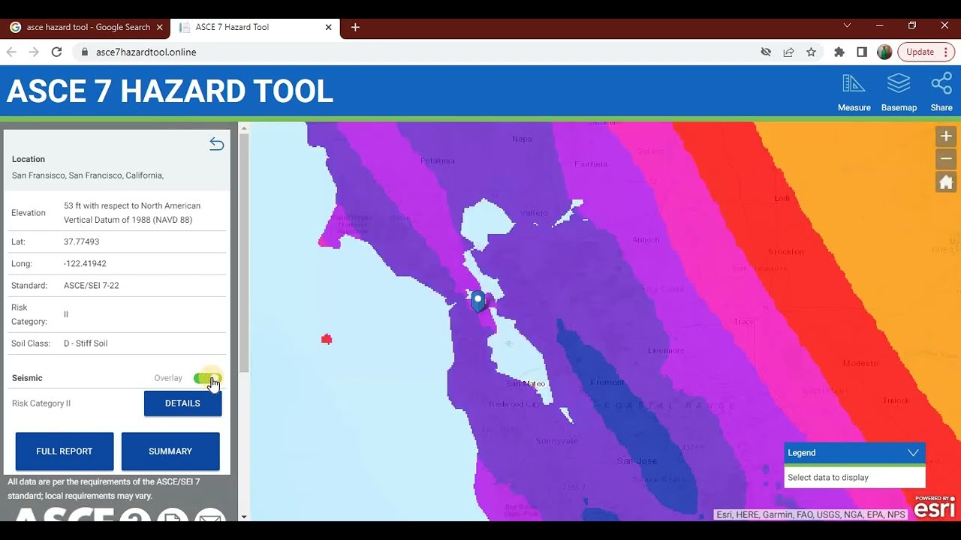Image resolution: width=961 pixels, height=540 pixels.
Task: Click the Esri attribution text
Action: pos(811,514)
